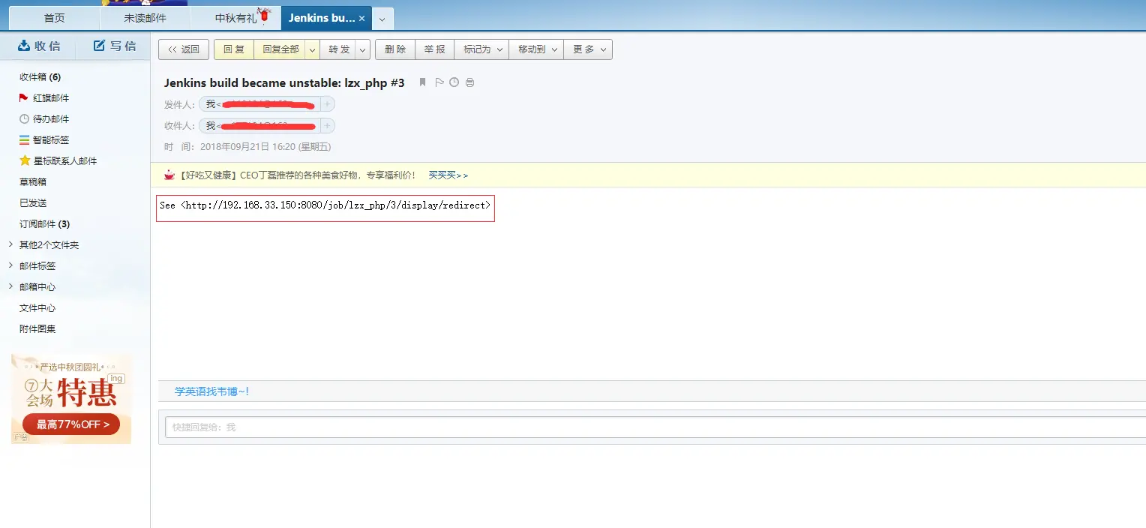1146x528 pixels.
Task: Close the Jenkins bu... tab
Action: click(x=362, y=18)
